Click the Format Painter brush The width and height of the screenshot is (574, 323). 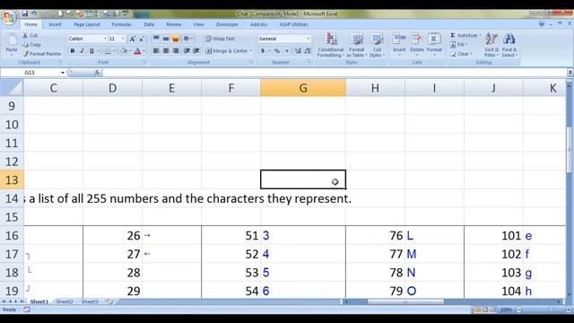[x=25, y=54]
